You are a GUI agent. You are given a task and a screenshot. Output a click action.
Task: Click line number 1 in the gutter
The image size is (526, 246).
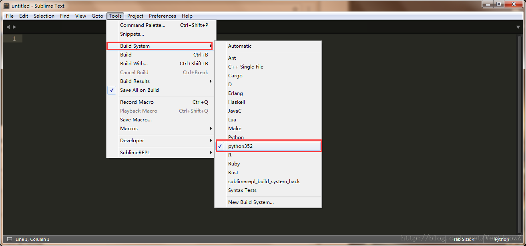14,39
